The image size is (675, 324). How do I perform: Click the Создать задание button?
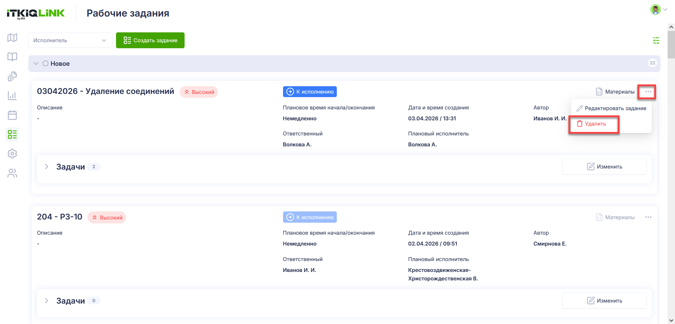click(x=150, y=40)
